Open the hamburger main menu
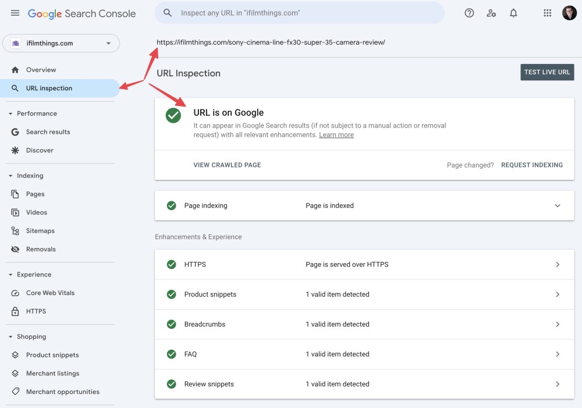Screen dimensions: 582x408 [15, 13]
